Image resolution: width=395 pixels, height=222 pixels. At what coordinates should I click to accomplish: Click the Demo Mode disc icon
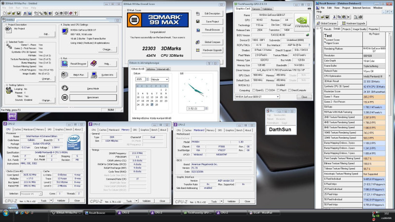click(x=65, y=88)
